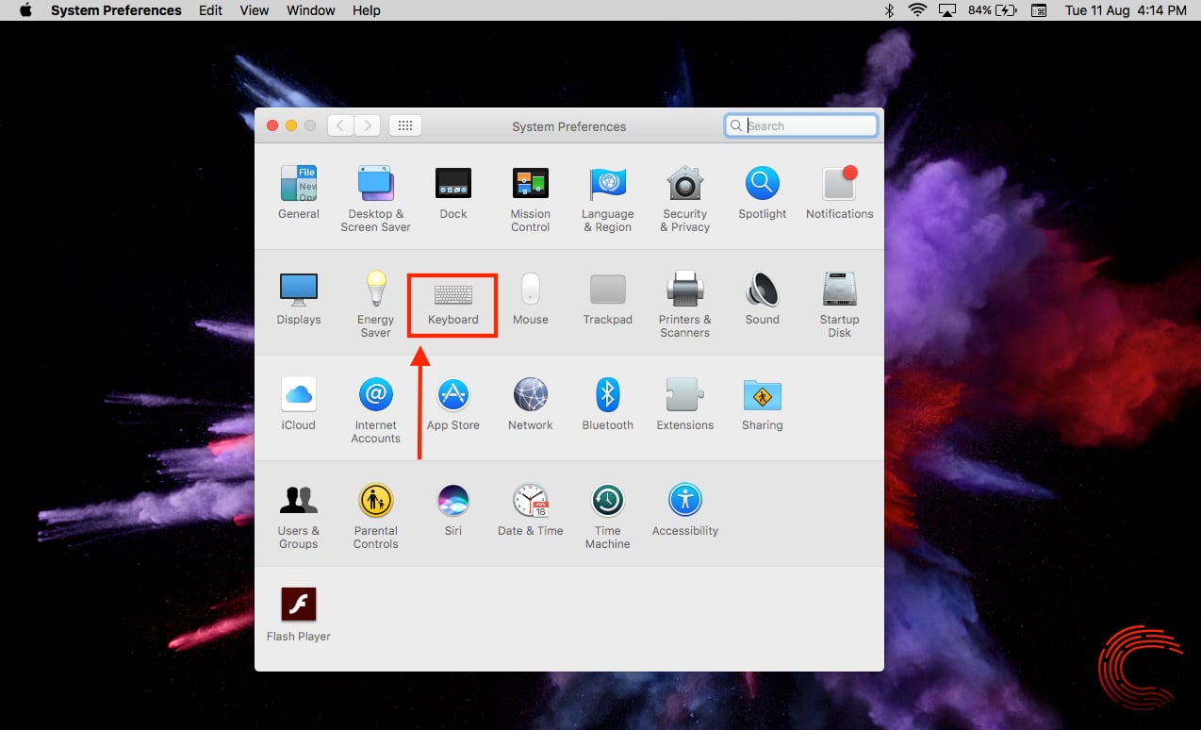Image resolution: width=1201 pixels, height=730 pixels.
Task: Open the Window menu
Action: 311,10
